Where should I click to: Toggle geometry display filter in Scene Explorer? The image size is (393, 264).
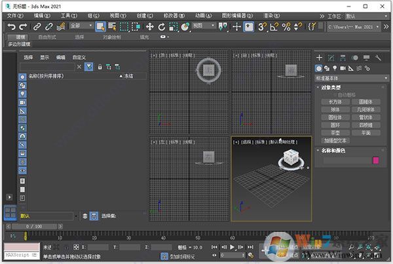pos(22,77)
